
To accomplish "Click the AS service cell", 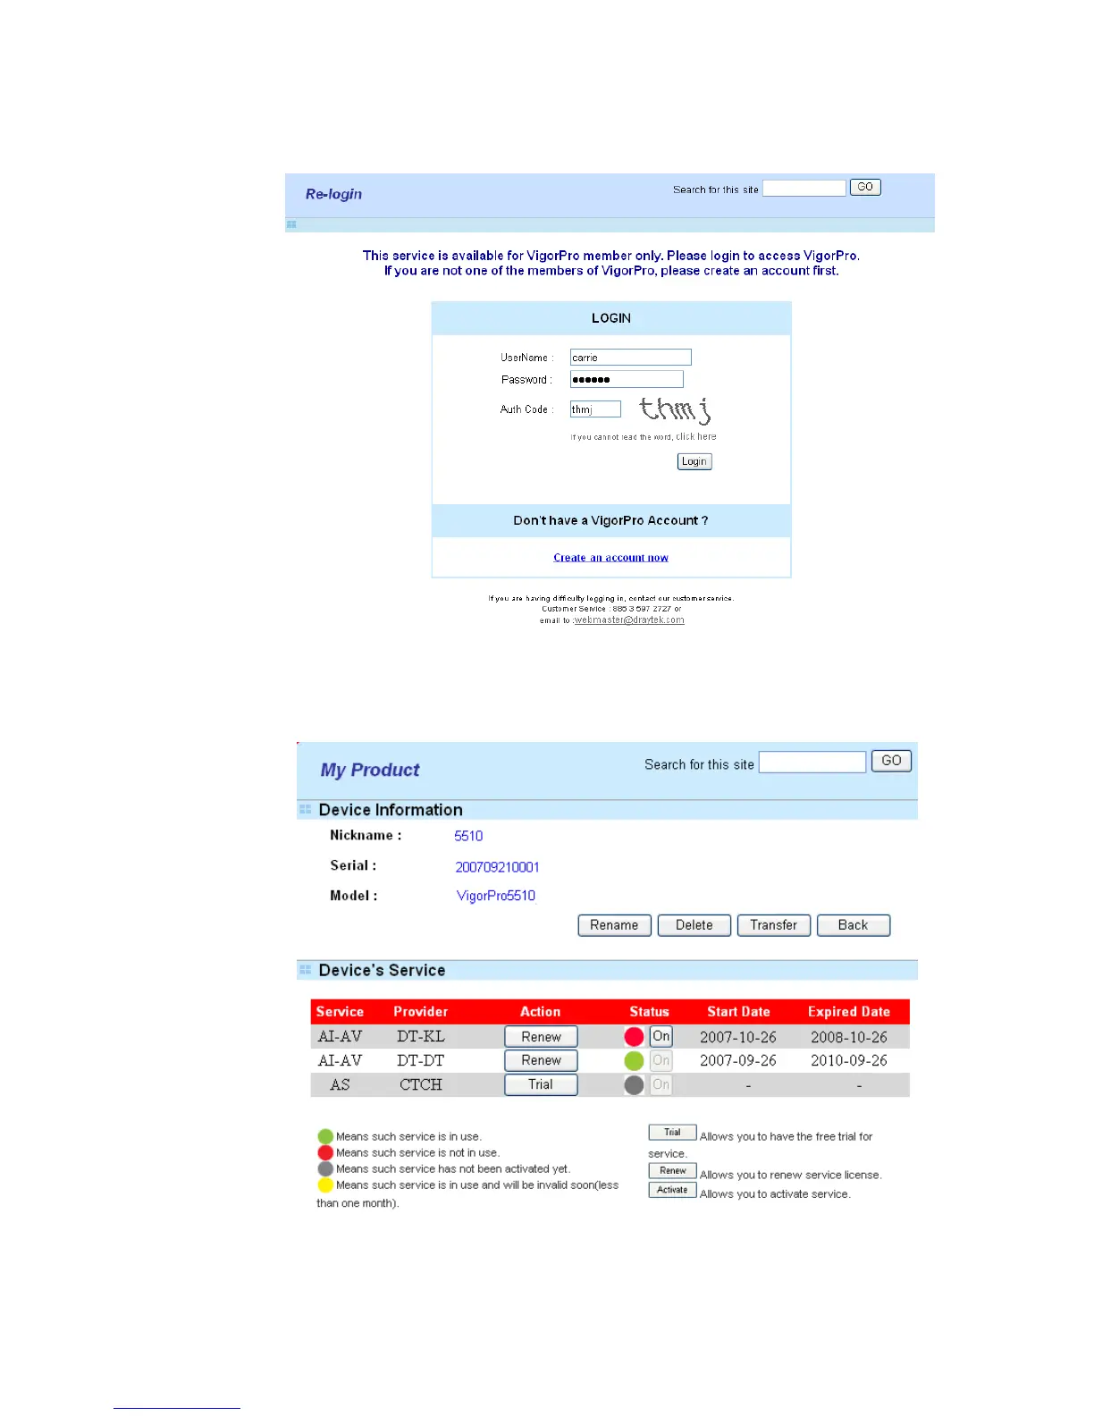I will [x=340, y=1084].
